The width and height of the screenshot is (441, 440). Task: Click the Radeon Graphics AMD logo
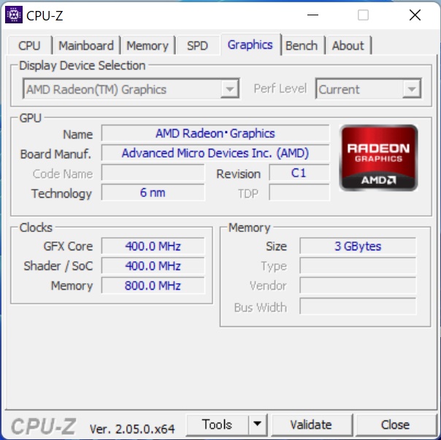tap(378, 158)
